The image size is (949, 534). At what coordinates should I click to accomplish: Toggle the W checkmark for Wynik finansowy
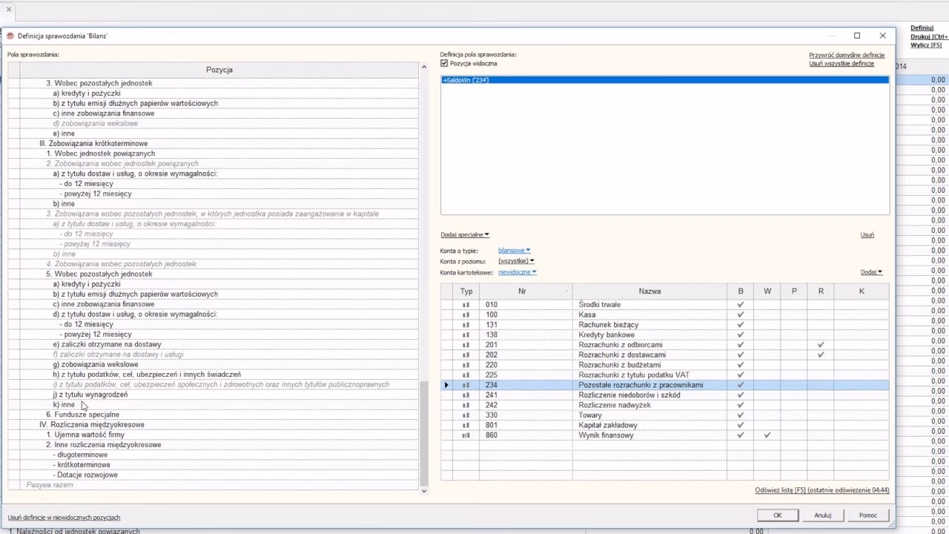point(767,435)
